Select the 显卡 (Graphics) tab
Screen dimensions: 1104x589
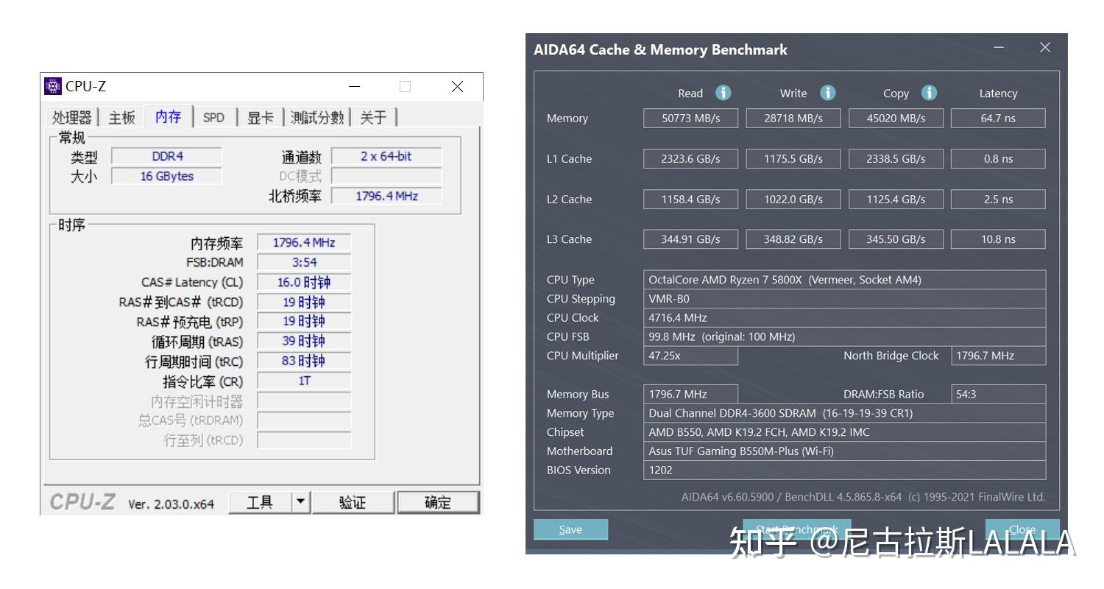tap(260, 116)
